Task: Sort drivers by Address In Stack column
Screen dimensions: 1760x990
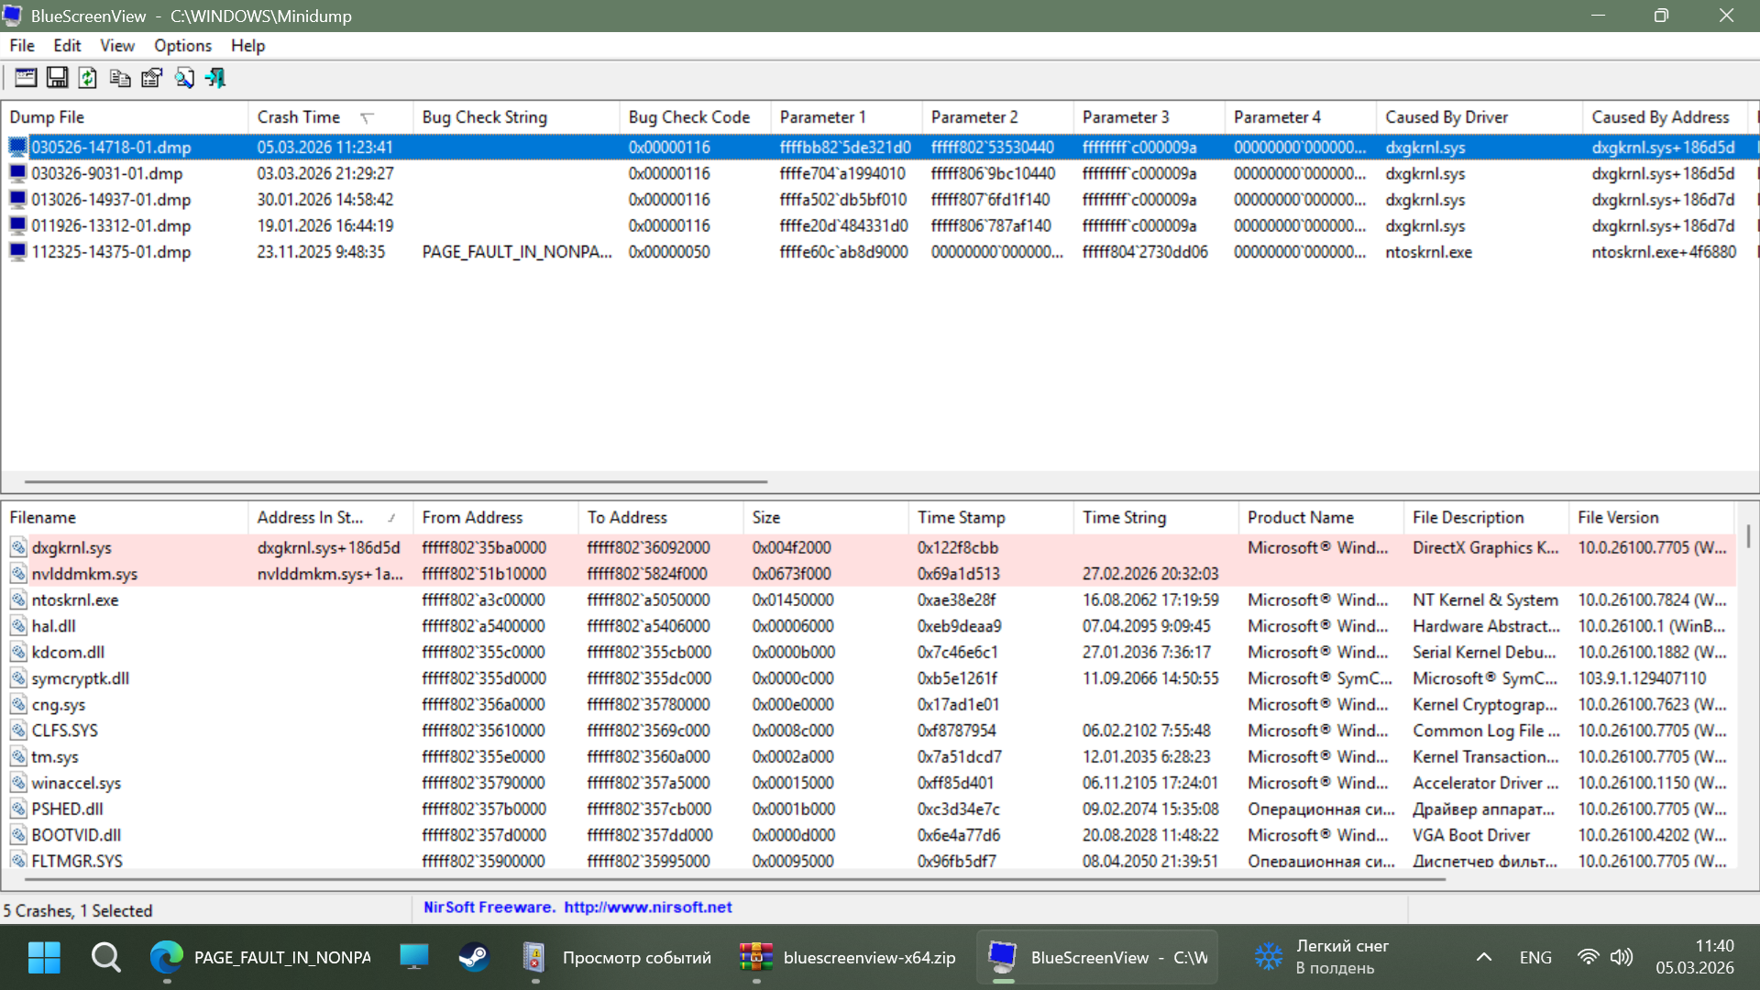Action: pyautogui.click(x=310, y=518)
